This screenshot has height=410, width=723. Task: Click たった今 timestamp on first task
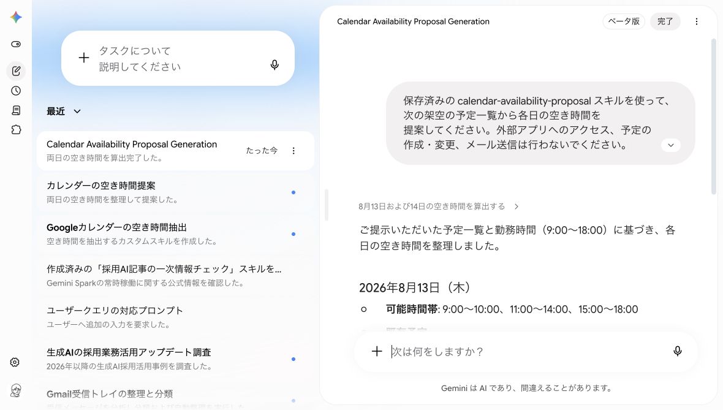262,151
